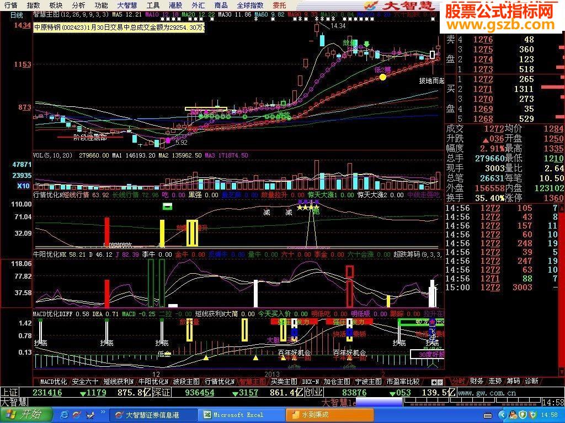Switch to 水到渠成 folder taskbar window
Screen dimensions: 565x423
(331, 415)
